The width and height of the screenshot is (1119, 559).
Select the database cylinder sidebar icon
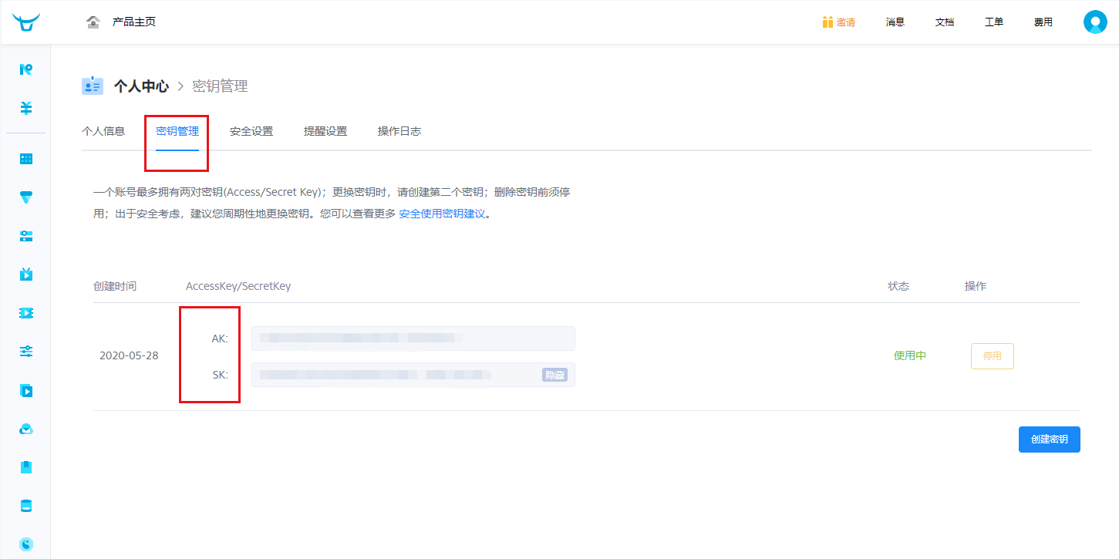[x=26, y=506]
